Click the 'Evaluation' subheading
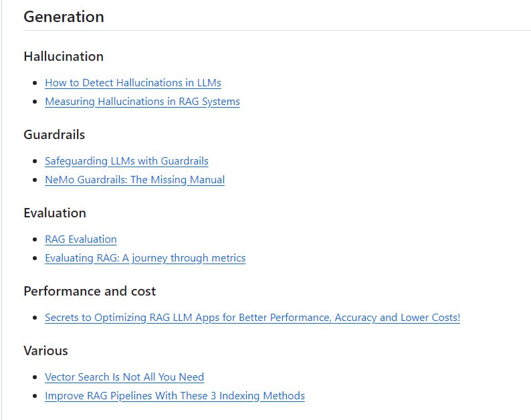Image resolution: width=531 pixels, height=420 pixels. point(55,213)
